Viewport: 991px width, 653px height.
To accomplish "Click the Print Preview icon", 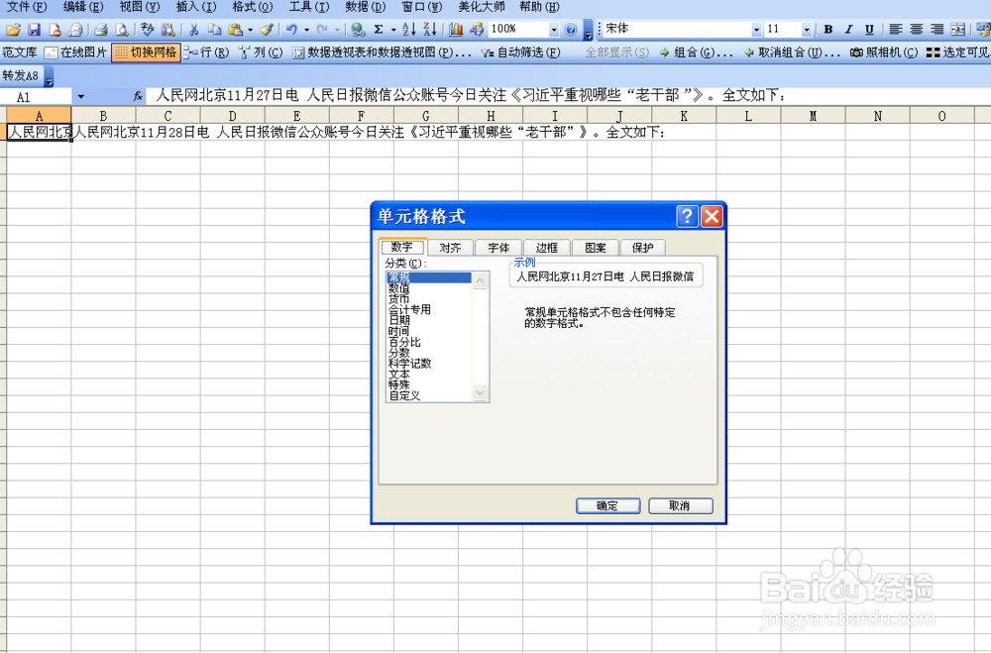I will pyautogui.click(x=121, y=31).
